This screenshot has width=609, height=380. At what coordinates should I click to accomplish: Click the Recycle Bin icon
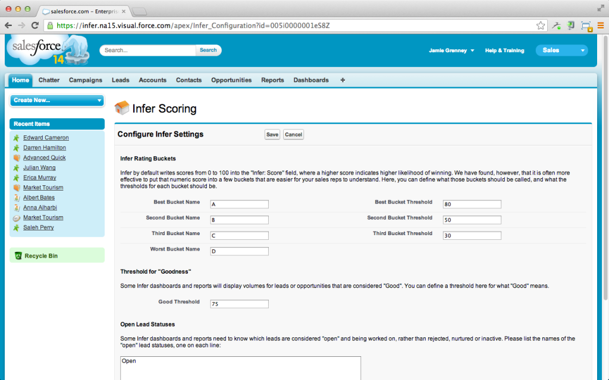pyautogui.click(x=18, y=255)
